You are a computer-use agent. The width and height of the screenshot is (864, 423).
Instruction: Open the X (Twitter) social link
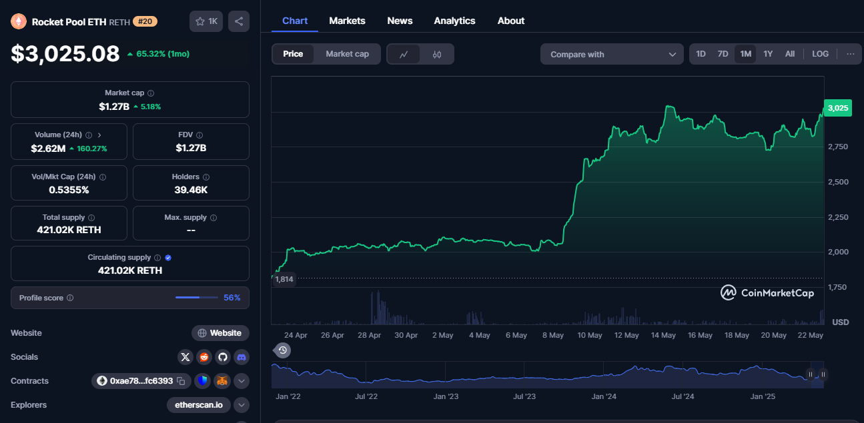click(185, 357)
